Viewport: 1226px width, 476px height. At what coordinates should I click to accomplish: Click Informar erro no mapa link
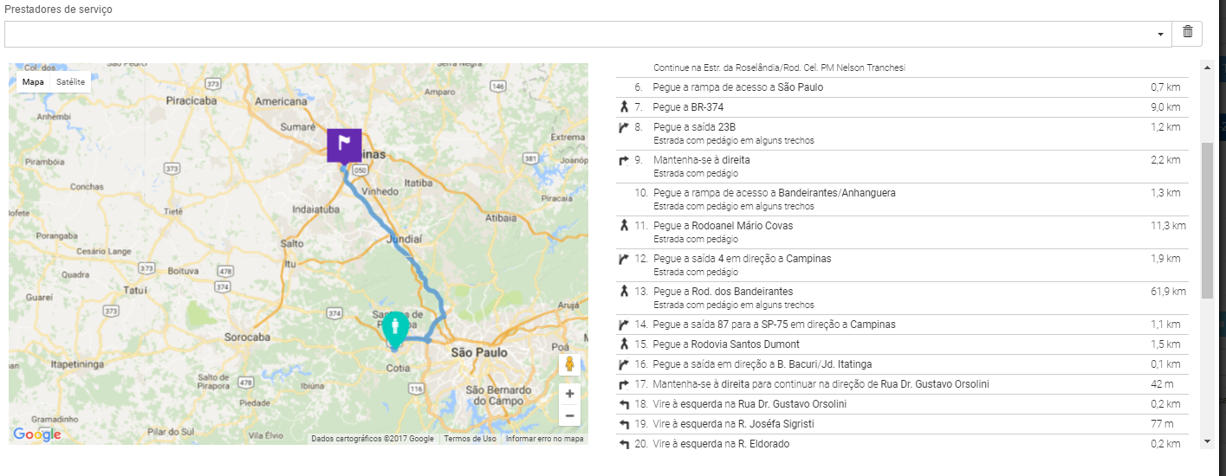point(544,439)
